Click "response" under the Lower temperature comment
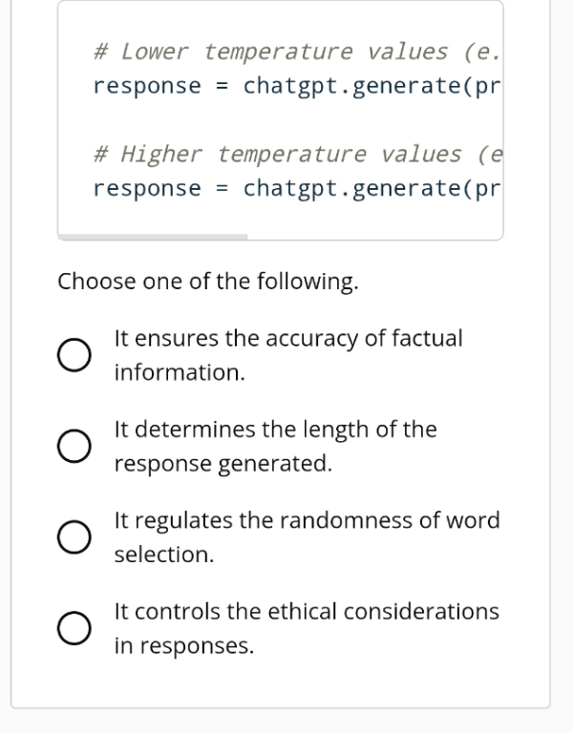The width and height of the screenshot is (573, 733). coord(147,85)
